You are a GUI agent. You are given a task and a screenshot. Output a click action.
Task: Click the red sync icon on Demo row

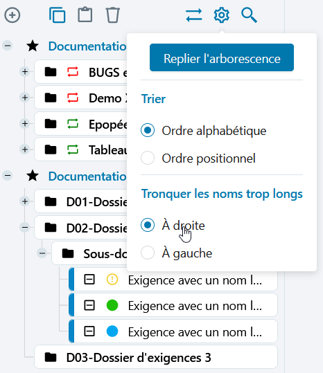coord(73,98)
